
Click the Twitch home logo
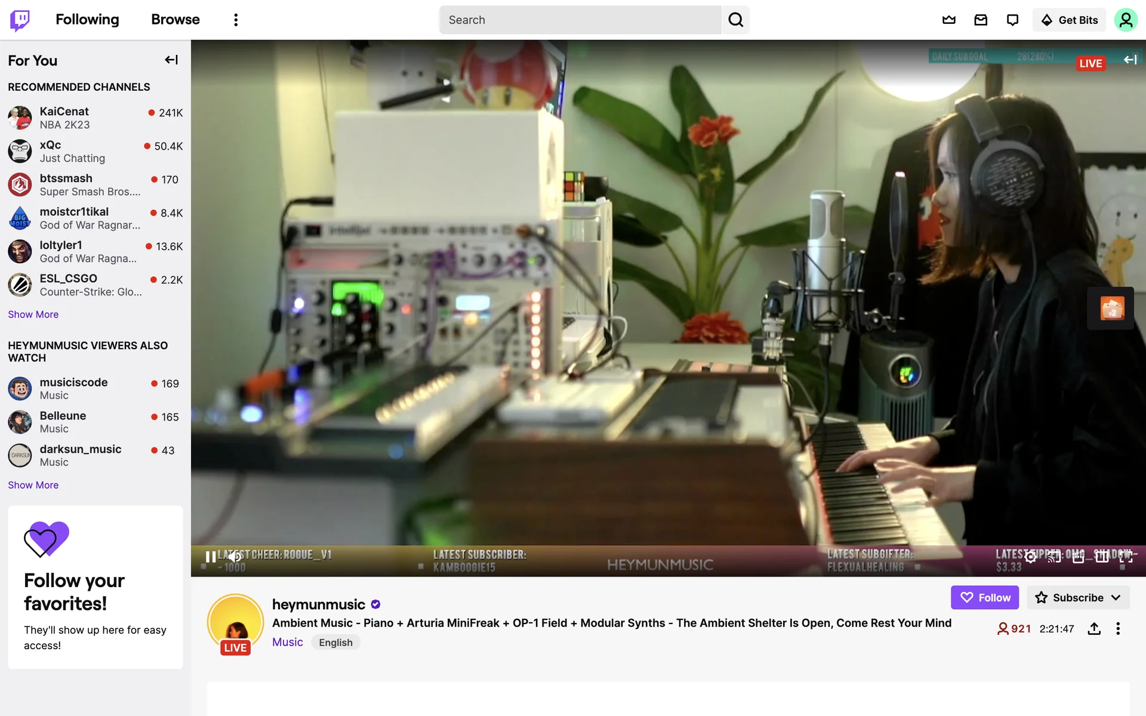20,20
